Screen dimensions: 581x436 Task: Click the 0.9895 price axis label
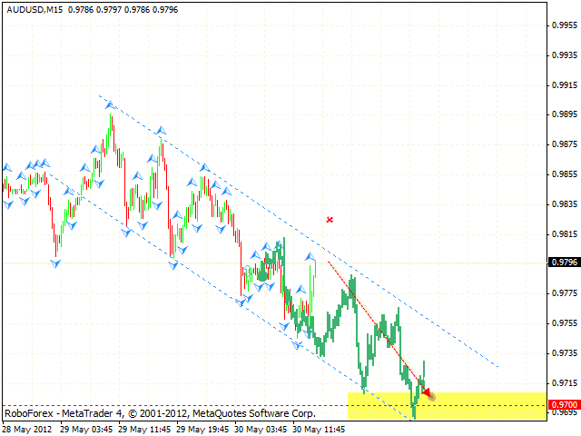coord(563,114)
